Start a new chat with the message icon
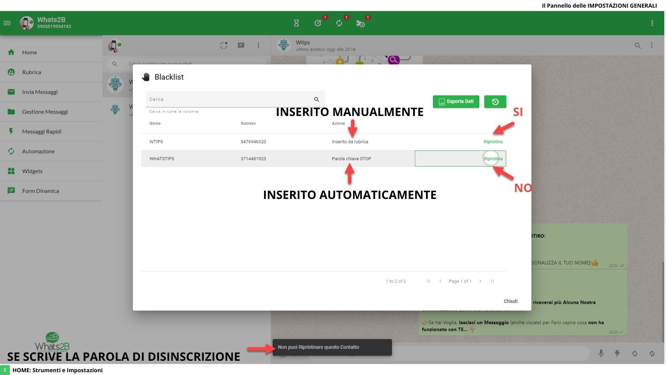This screenshot has height=375, width=666. pyautogui.click(x=241, y=45)
